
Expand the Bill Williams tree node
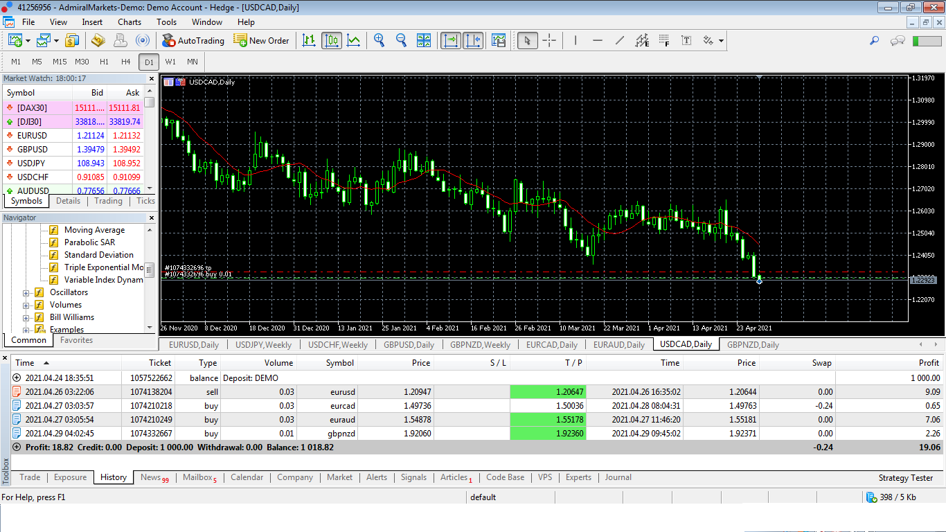pos(26,318)
